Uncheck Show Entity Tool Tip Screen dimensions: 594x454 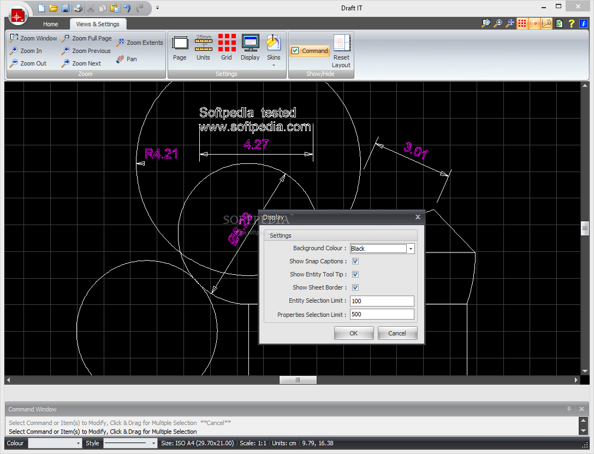point(355,274)
